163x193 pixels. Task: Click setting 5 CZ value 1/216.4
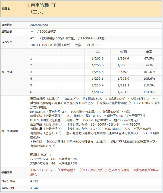tap(98, 85)
